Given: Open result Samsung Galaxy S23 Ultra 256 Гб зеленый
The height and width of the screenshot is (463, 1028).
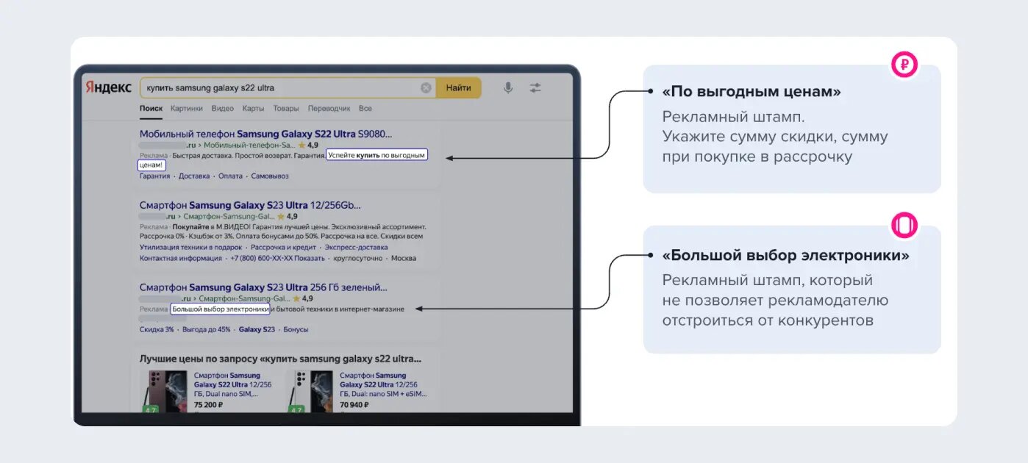Looking at the screenshot, I should pos(263,287).
